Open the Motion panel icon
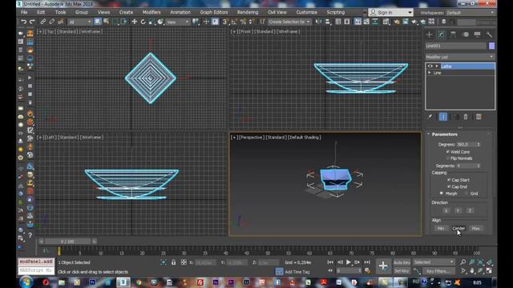This screenshot has height=288, width=513. 465,34
